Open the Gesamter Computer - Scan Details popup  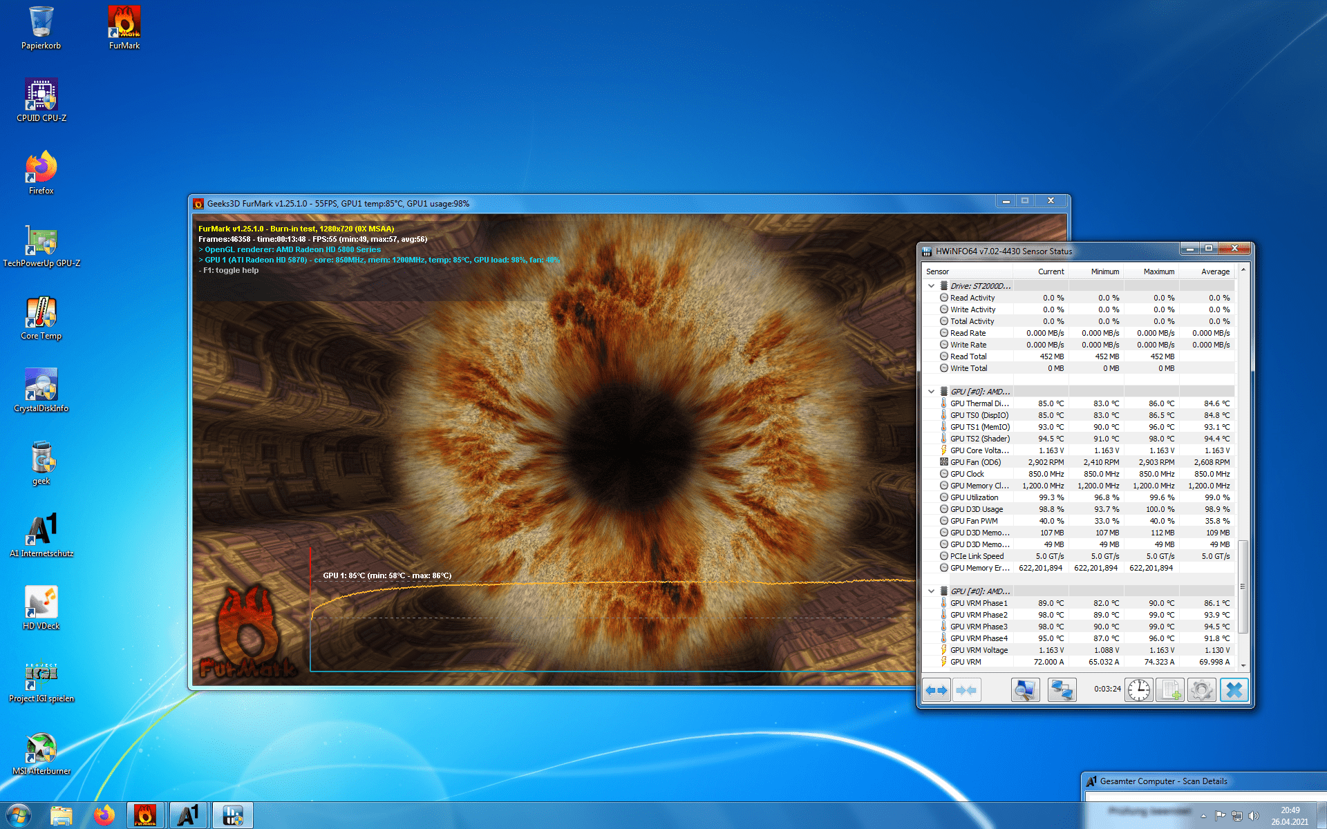pos(1204,781)
